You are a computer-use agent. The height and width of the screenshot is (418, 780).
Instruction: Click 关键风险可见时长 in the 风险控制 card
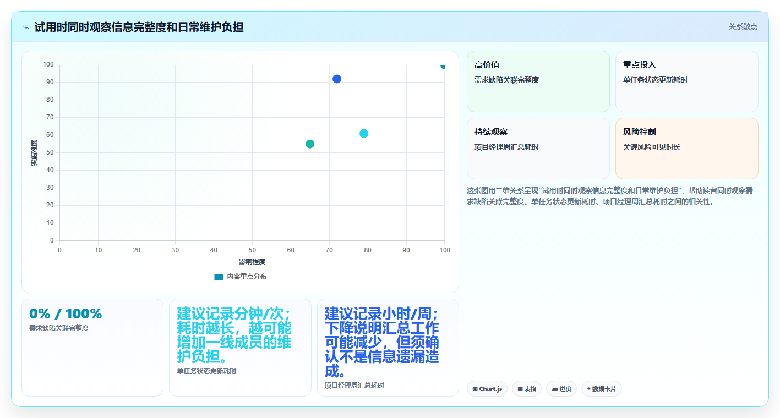[652, 147]
